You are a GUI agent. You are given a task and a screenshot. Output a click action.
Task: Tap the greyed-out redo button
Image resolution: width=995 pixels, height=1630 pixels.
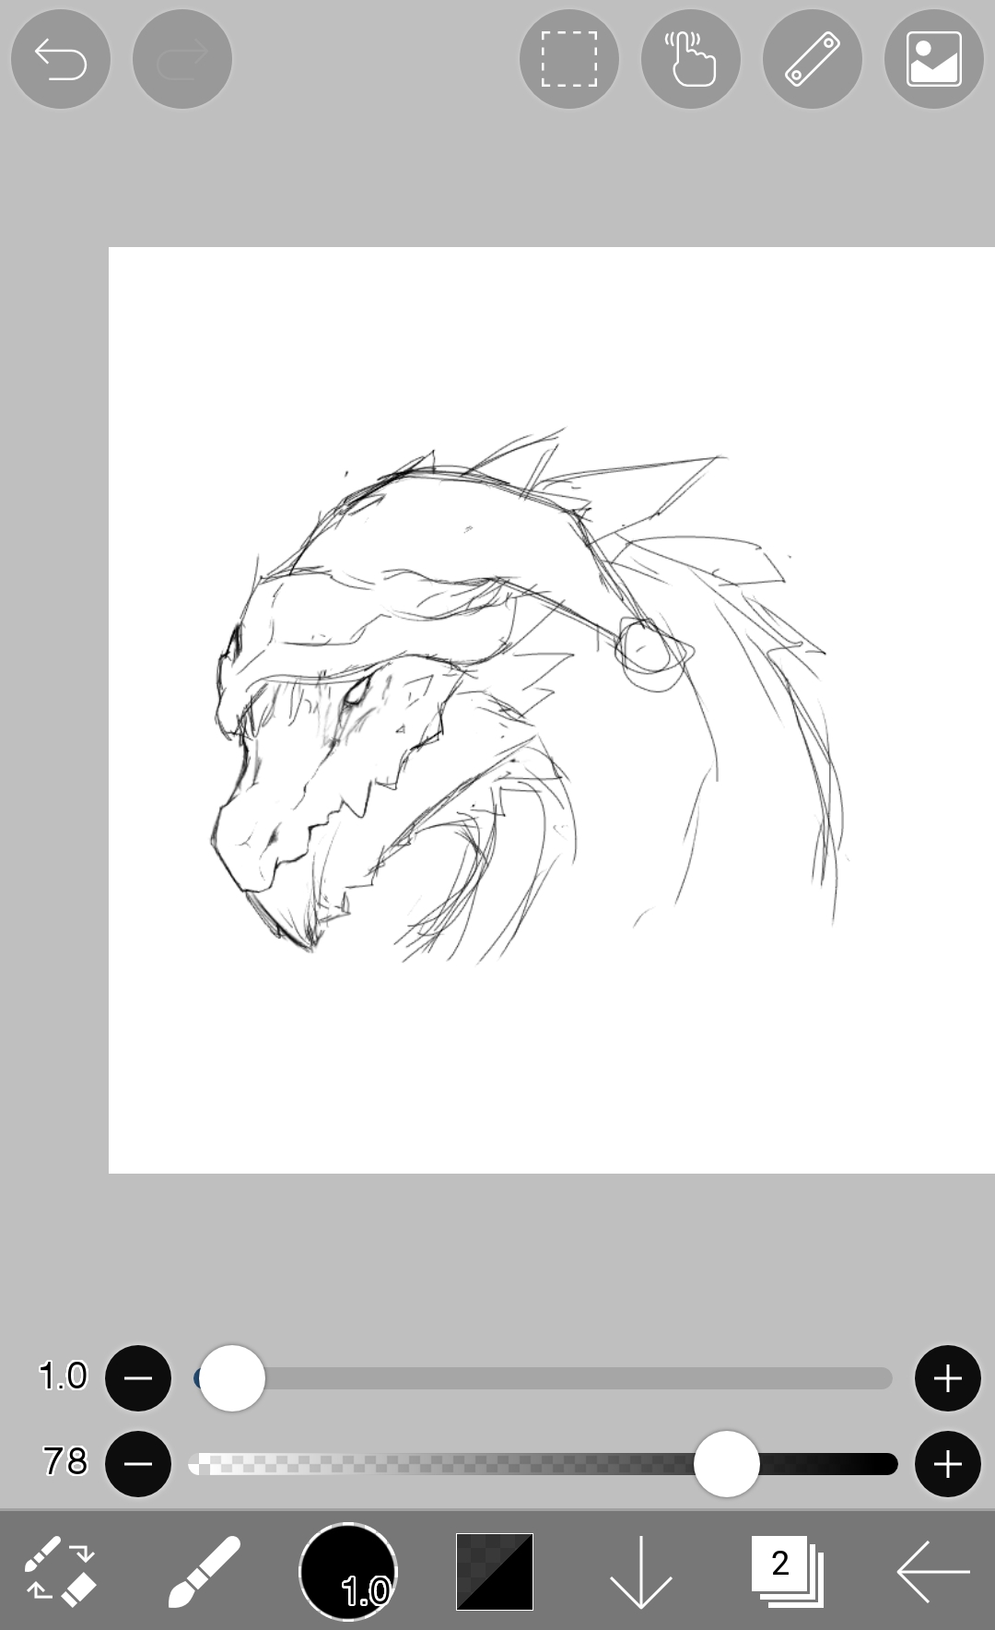182,60
